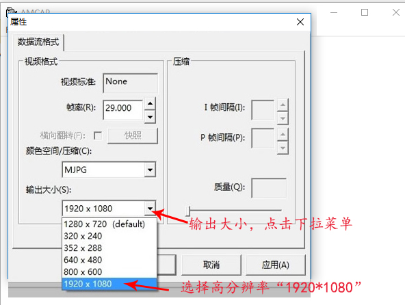Increase frame rate with up arrow
Image resolution: width=405 pixels, height=305 pixels.
click(x=150, y=104)
